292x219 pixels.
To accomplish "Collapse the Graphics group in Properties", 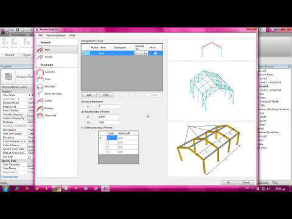I will click(x=17, y=91).
